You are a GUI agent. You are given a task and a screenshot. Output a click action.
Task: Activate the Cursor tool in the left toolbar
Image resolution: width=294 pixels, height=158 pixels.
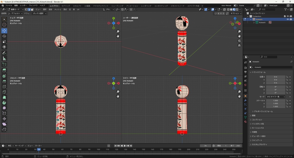[4, 25]
